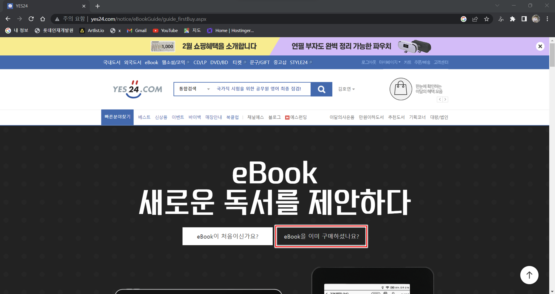The height and width of the screenshot is (294, 555).
Task: Open 대량/법인 link
Action: 439,117
